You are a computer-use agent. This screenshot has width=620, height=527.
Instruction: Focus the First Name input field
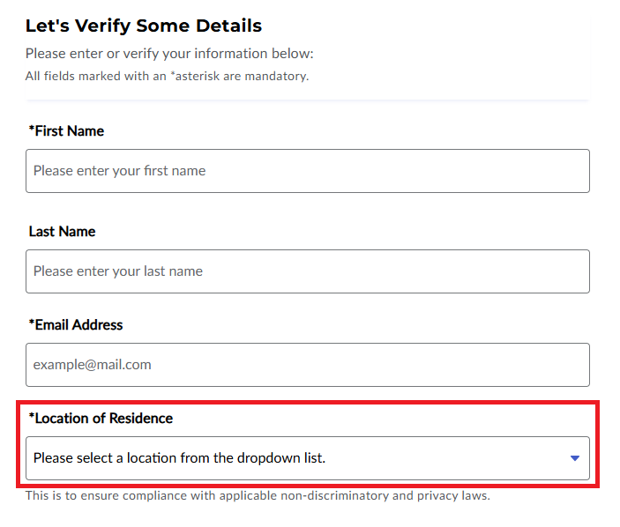click(x=282, y=171)
